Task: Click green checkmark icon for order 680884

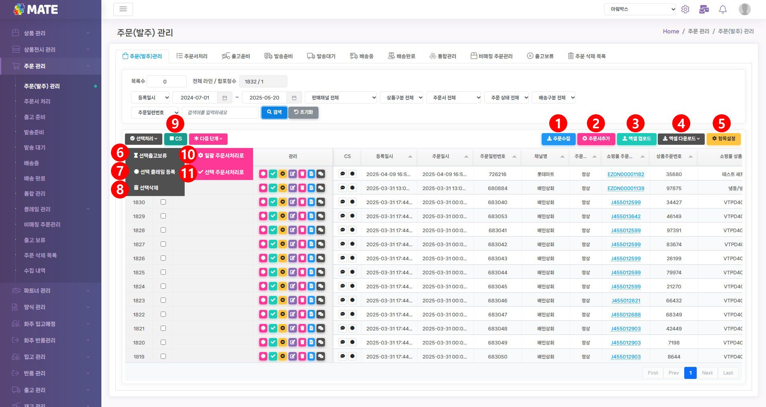Action: pyautogui.click(x=273, y=188)
